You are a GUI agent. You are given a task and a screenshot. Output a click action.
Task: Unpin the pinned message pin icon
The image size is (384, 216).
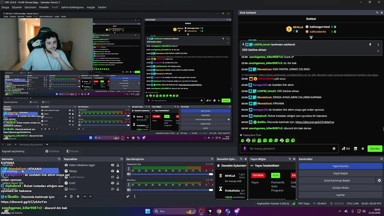click(370, 44)
